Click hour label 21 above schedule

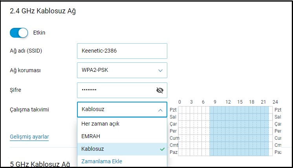coord(263,102)
